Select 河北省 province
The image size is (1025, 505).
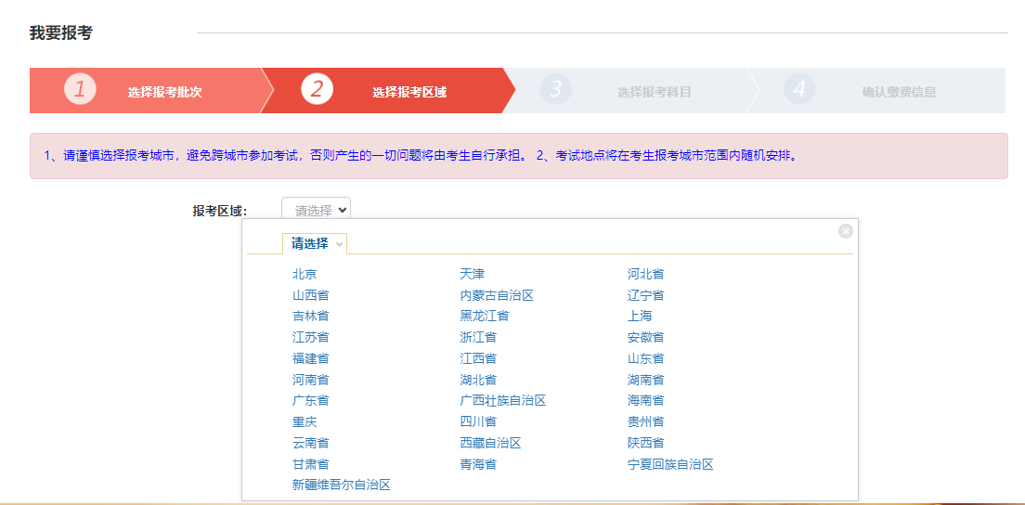click(x=645, y=274)
